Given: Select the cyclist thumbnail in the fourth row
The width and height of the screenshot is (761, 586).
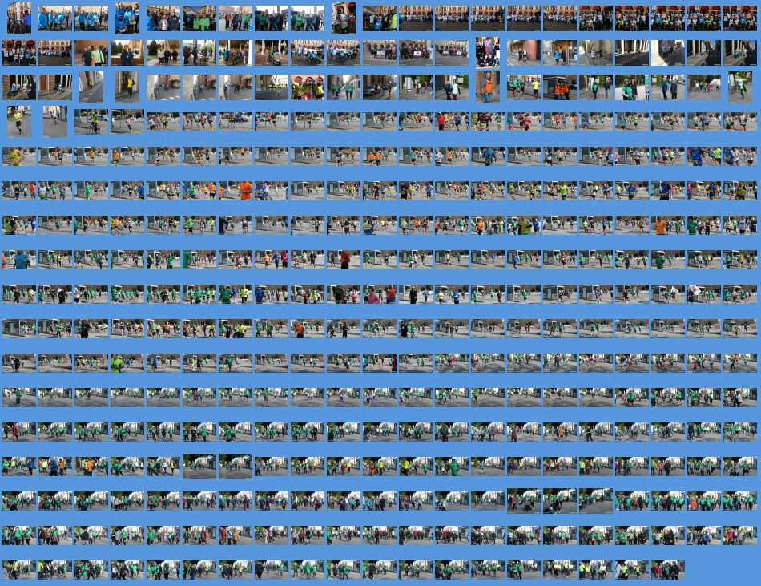Looking at the screenshot, I should click(x=91, y=122).
